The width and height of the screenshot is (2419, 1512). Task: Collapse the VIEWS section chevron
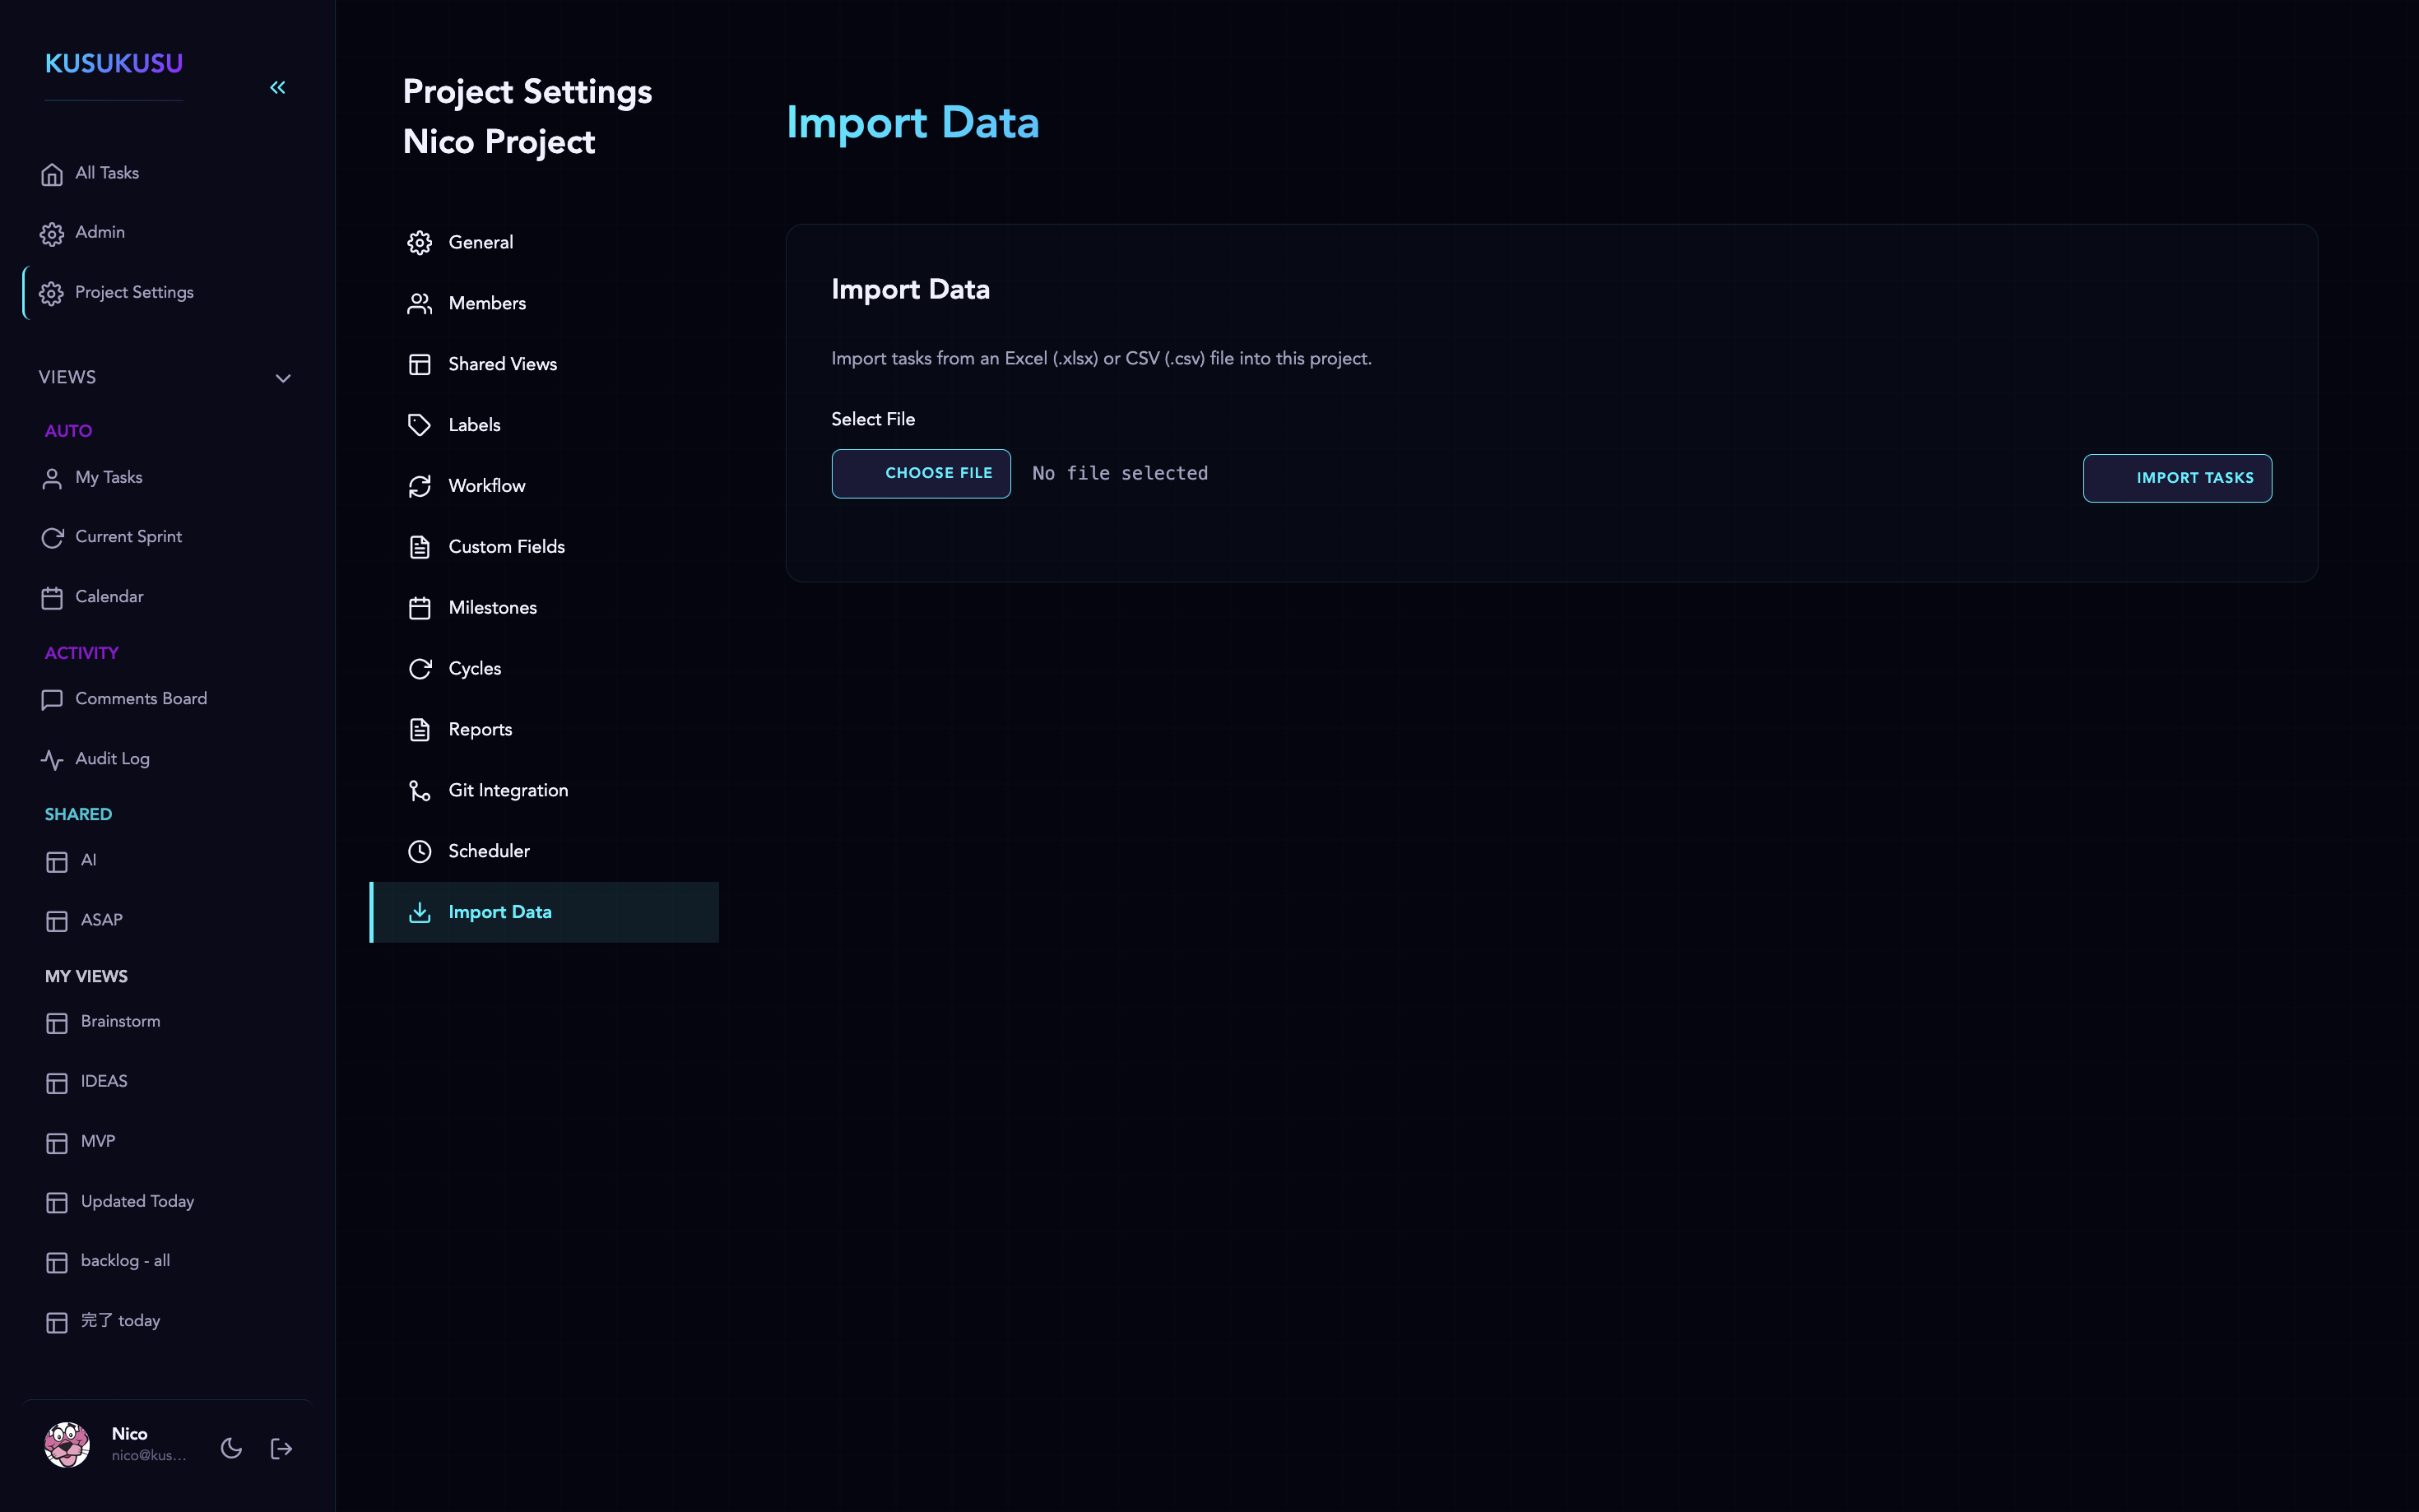pos(283,378)
